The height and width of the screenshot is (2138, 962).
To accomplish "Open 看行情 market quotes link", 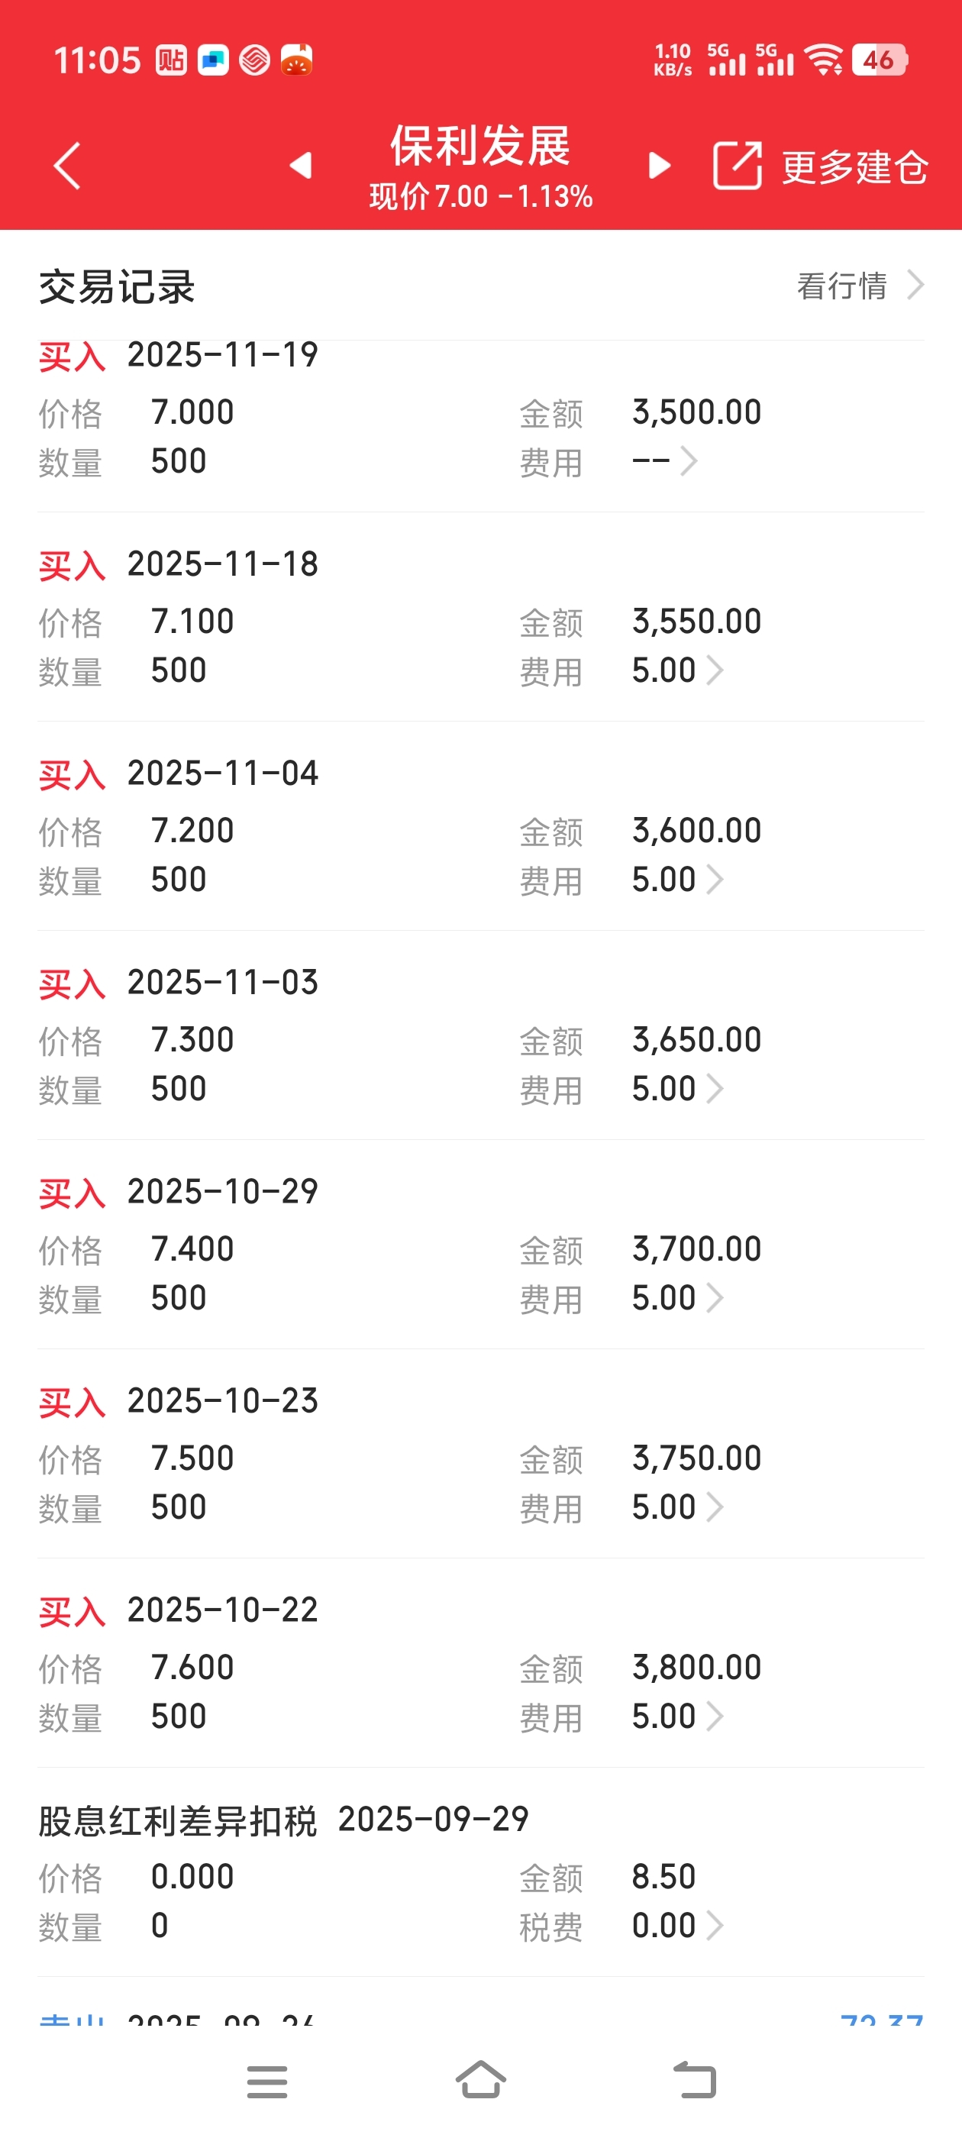I will pos(860,286).
